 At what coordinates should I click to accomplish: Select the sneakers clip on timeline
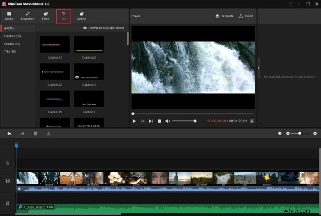[x=289, y=178]
